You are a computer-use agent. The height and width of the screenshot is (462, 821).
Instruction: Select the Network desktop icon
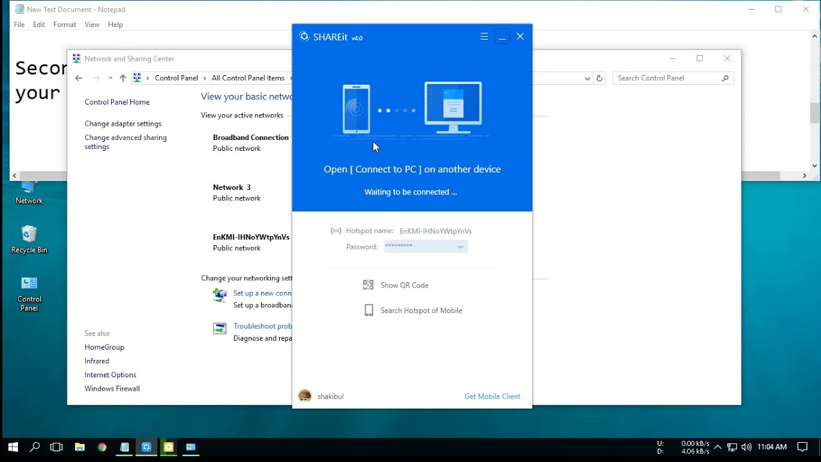[x=29, y=194]
